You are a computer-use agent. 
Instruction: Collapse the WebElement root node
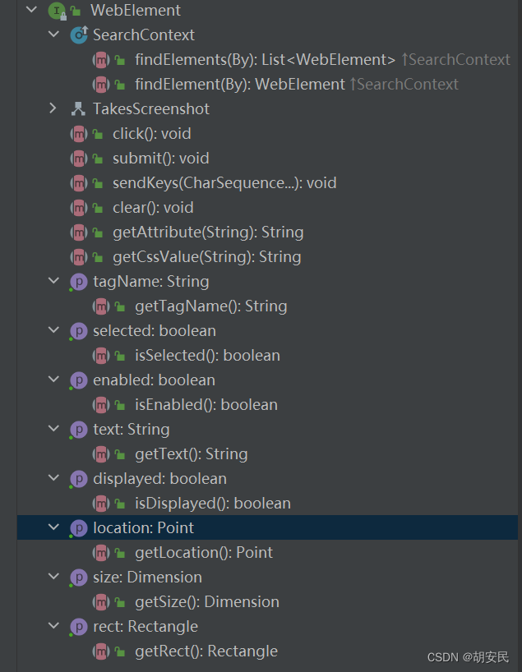tap(31, 11)
